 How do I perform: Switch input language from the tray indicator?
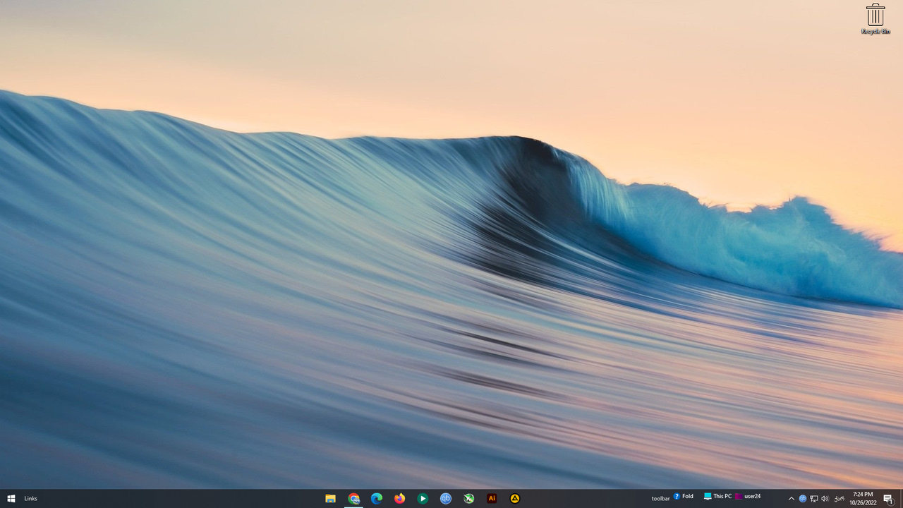point(839,498)
